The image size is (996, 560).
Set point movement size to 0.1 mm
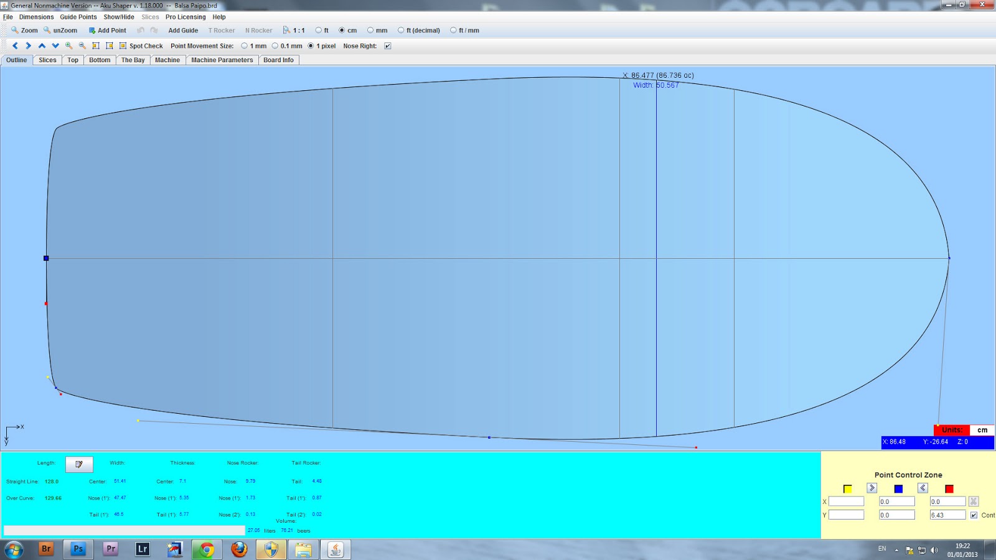[275, 46]
